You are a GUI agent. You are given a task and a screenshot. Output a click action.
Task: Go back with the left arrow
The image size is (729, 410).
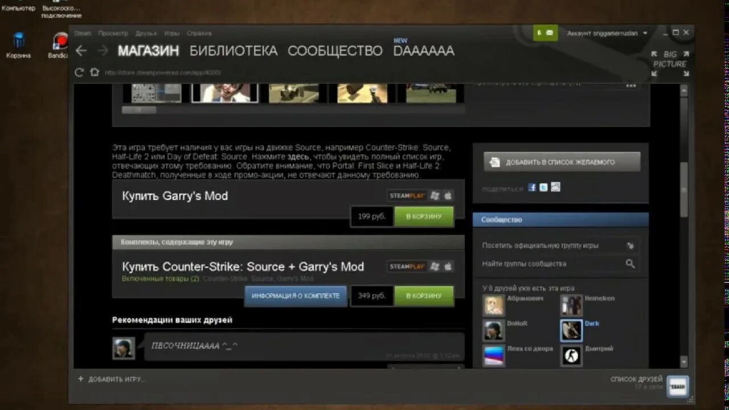[81, 51]
